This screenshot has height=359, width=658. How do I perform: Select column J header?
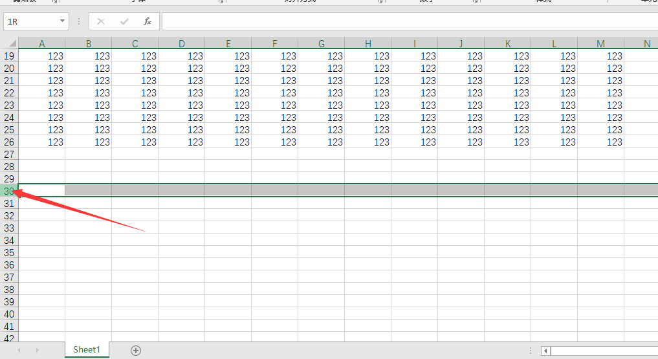461,43
